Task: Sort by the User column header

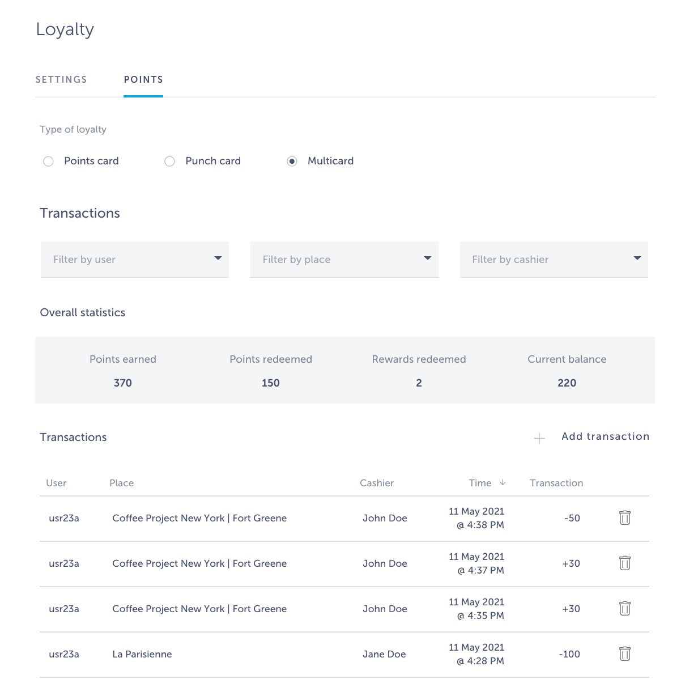Action: 56,483
